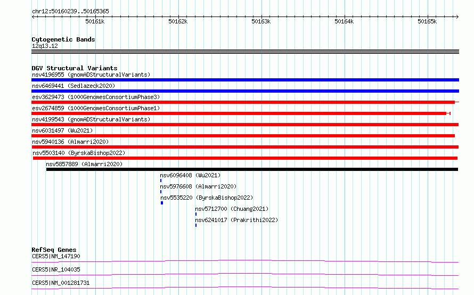Open the nsv6096408 (Wu2021) label
The width and height of the screenshot is (474, 295).
tap(190, 175)
